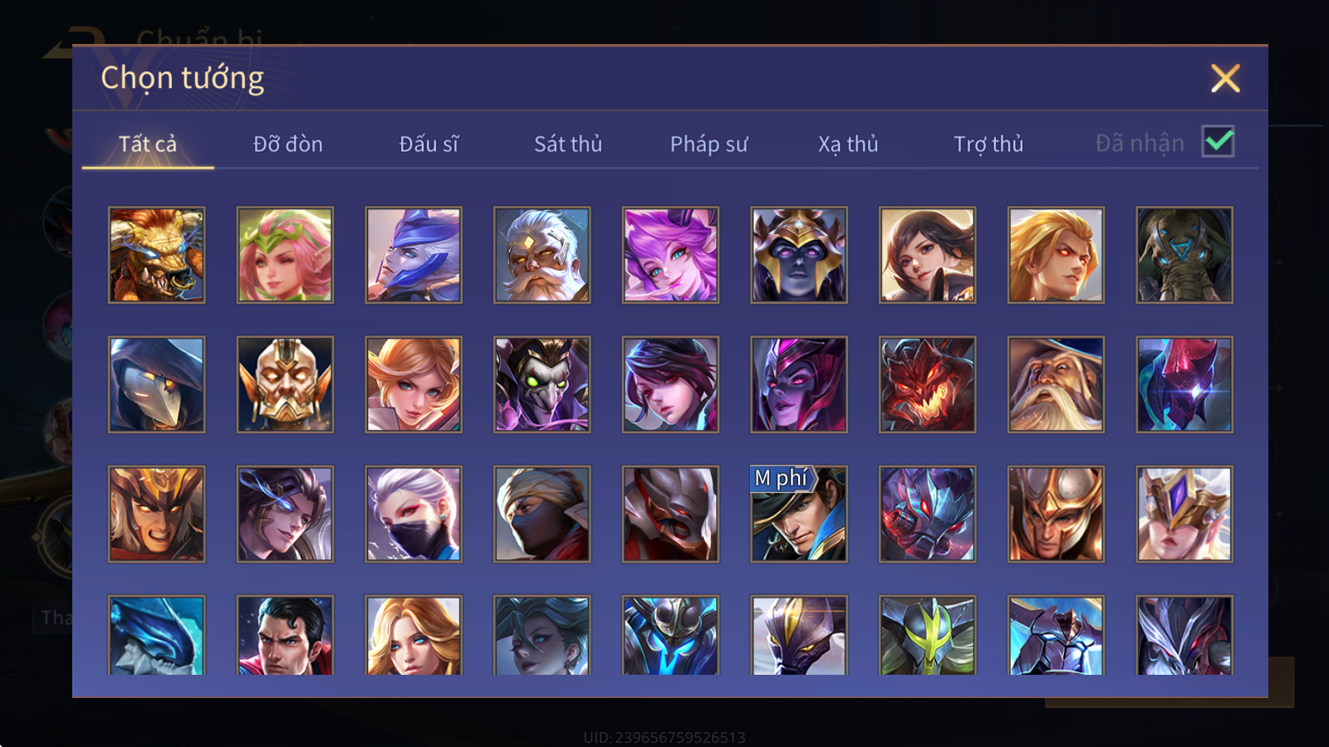Switch to the Đỡ đòn tab

click(288, 144)
